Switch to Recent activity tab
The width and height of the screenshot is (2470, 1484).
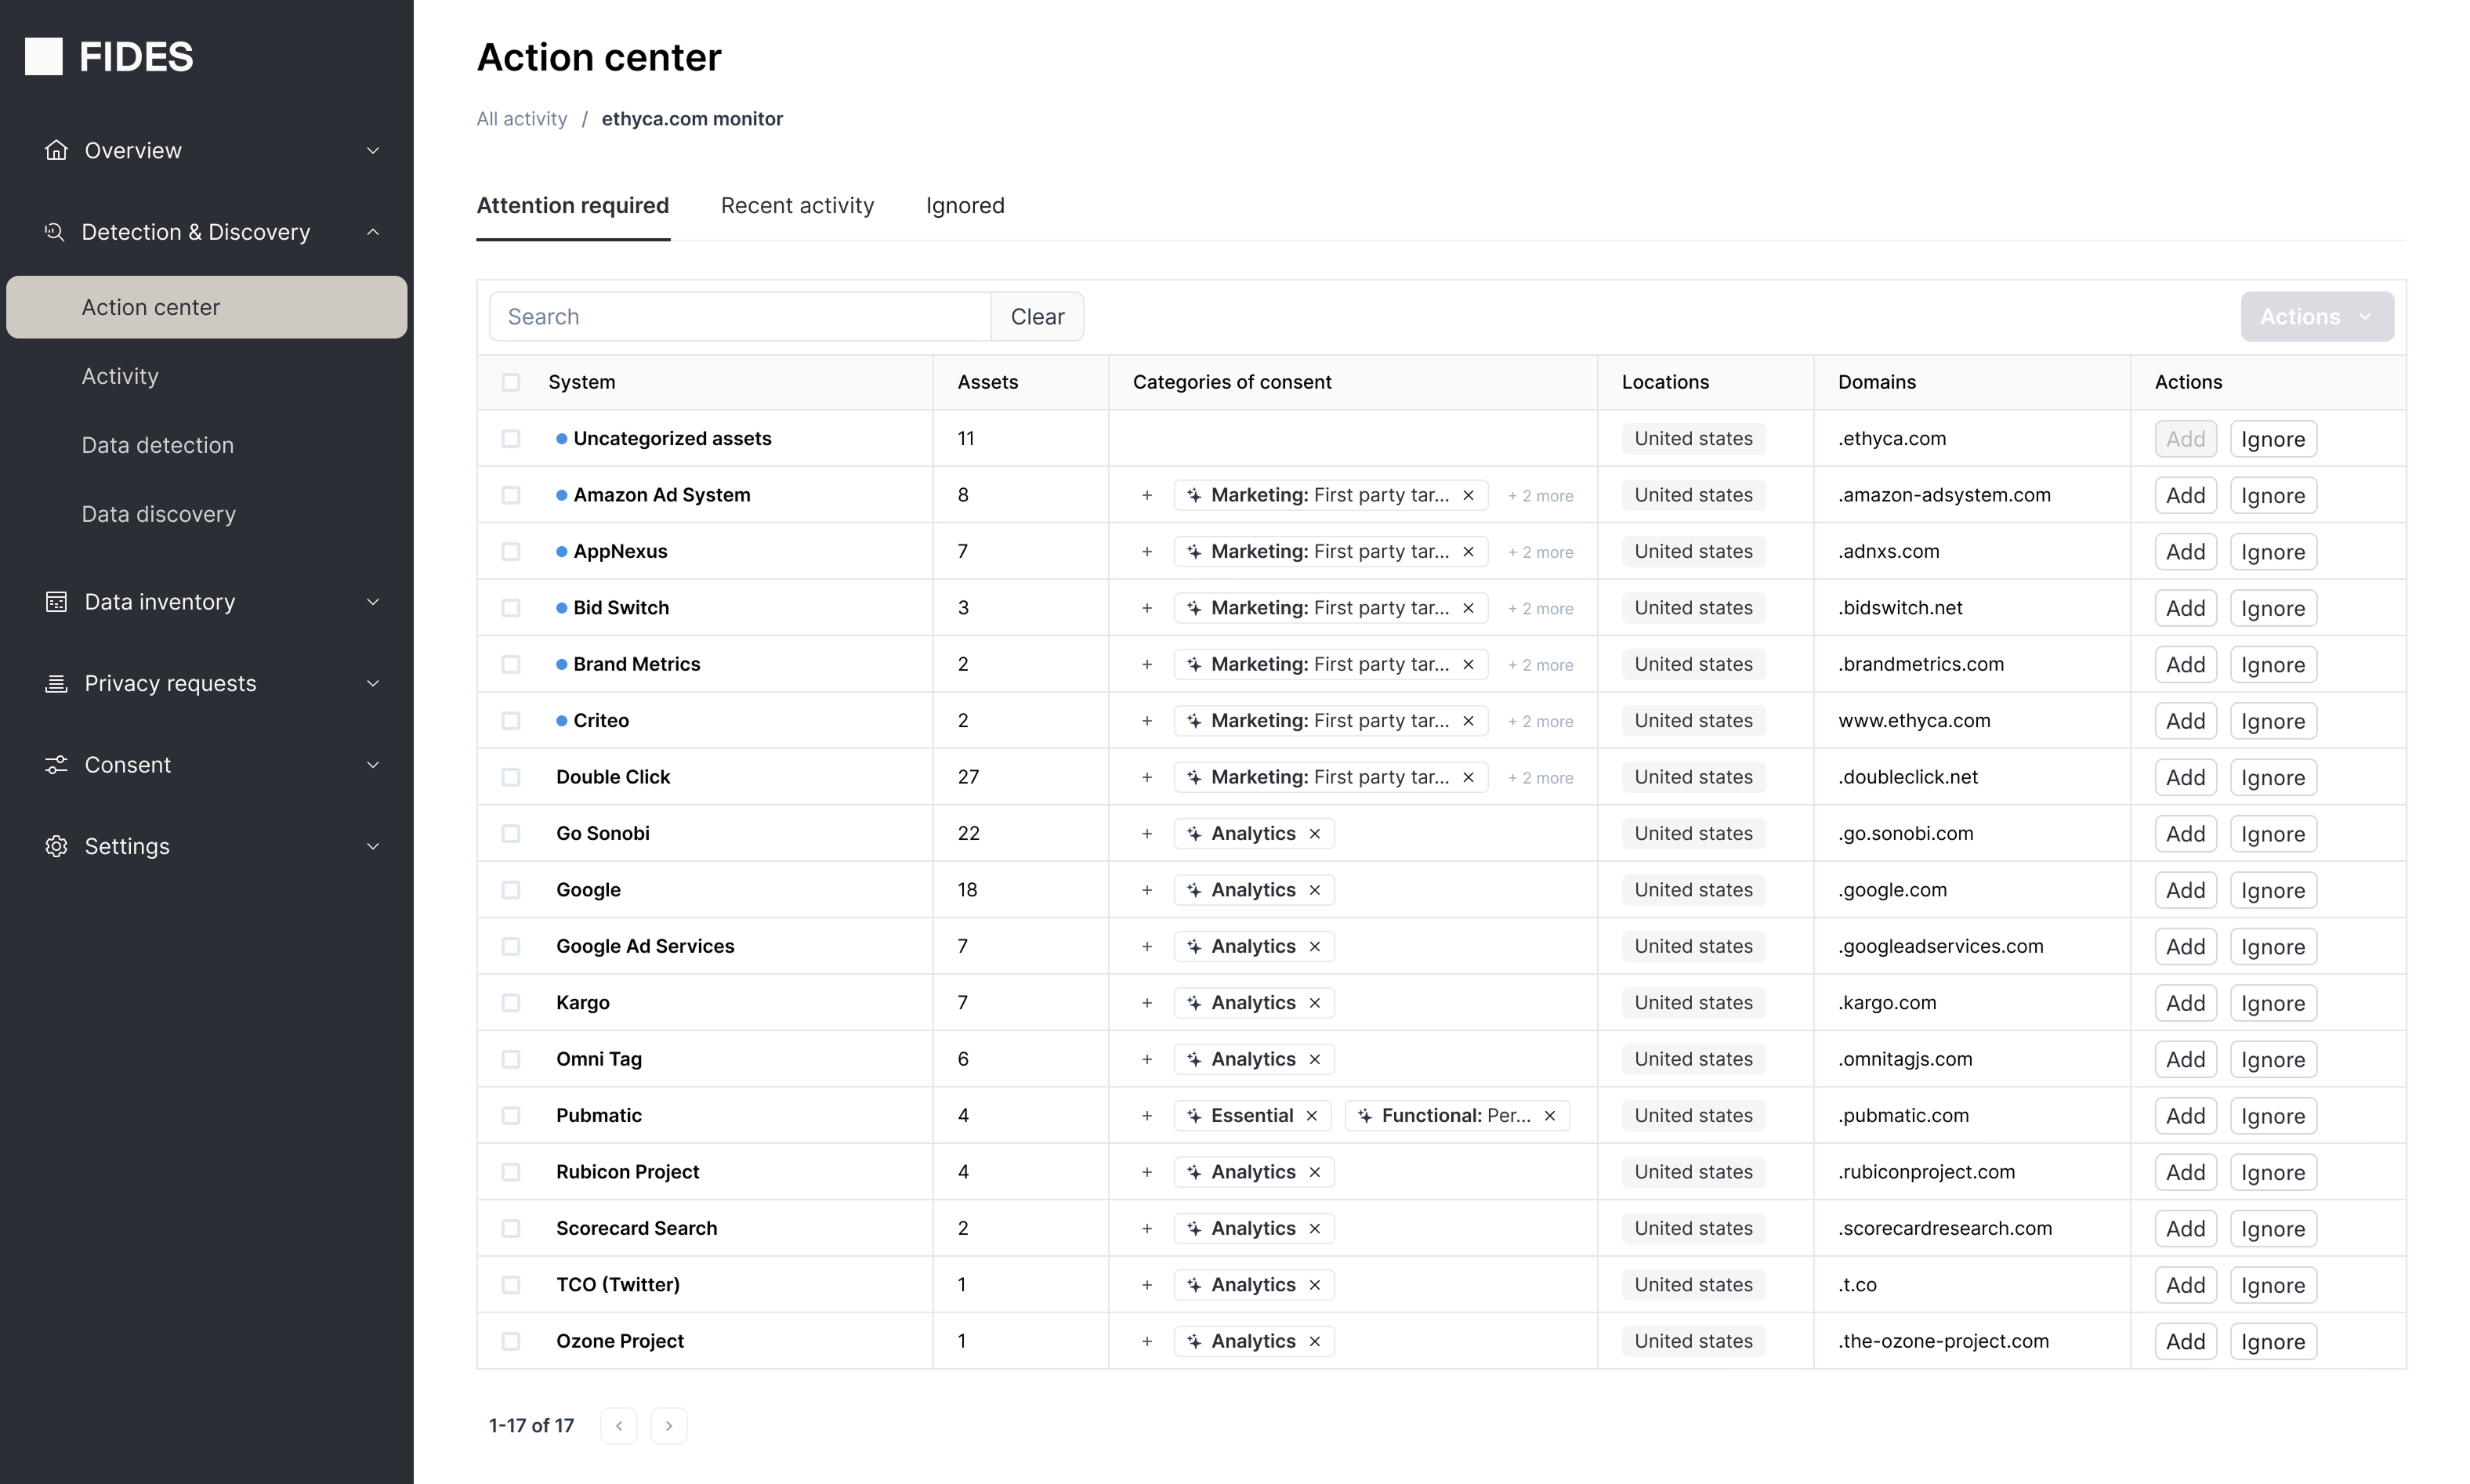797,206
